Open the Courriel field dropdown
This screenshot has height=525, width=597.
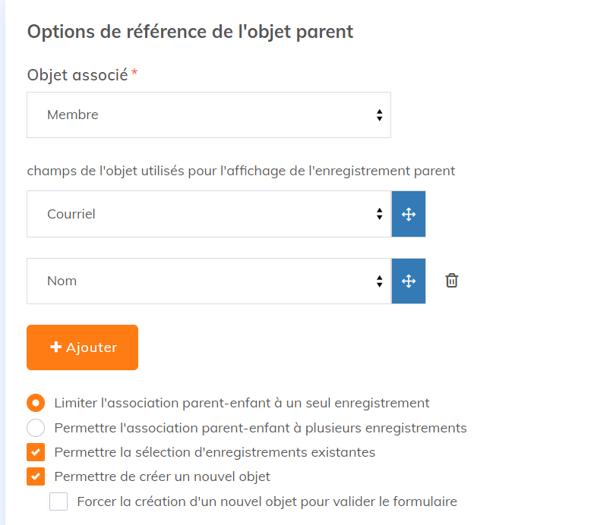[209, 214]
